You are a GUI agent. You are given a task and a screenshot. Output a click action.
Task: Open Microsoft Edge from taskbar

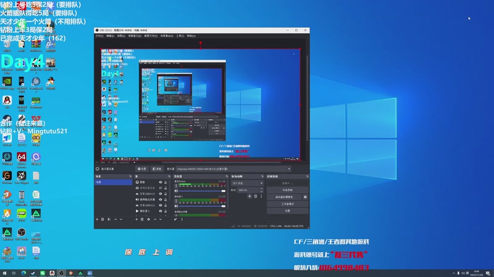tap(23, 273)
